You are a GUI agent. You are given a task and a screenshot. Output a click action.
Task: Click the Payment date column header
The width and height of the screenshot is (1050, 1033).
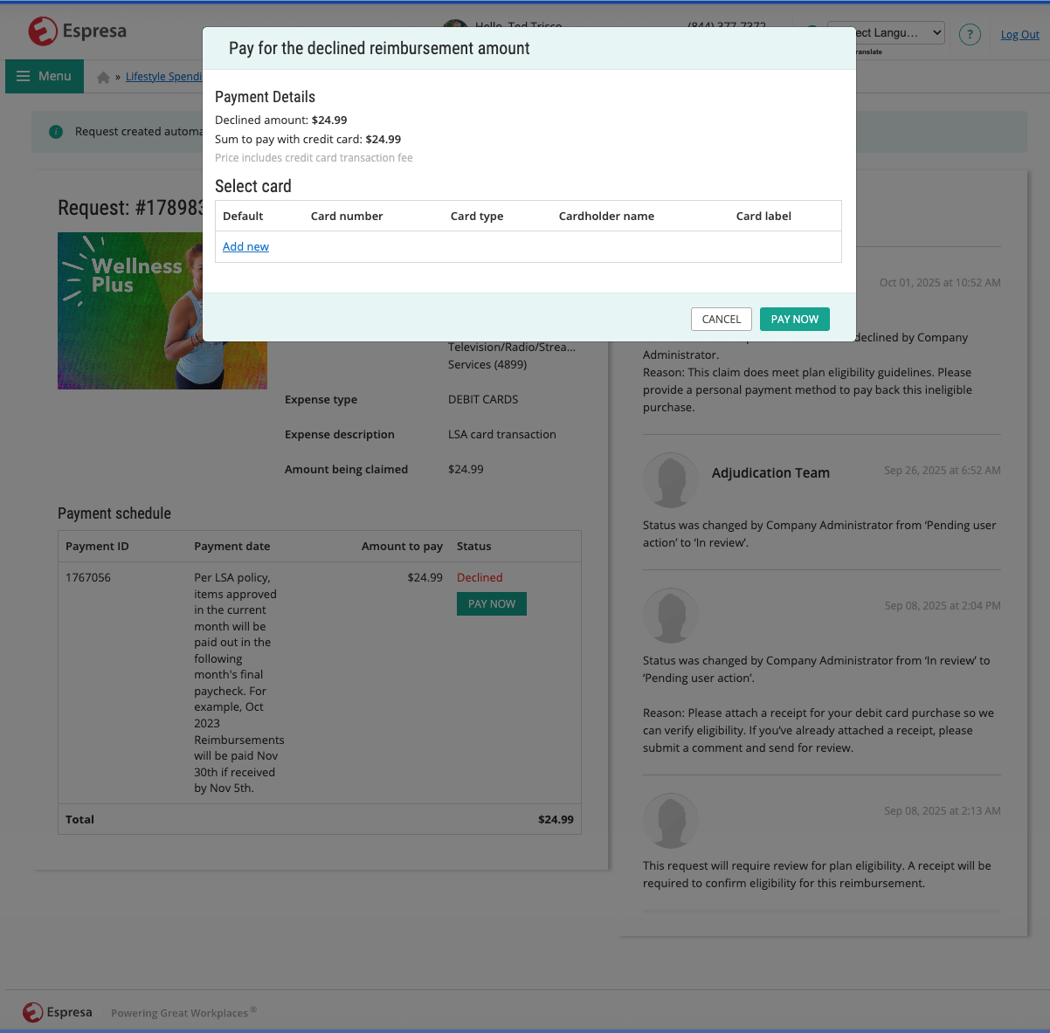click(232, 547)
